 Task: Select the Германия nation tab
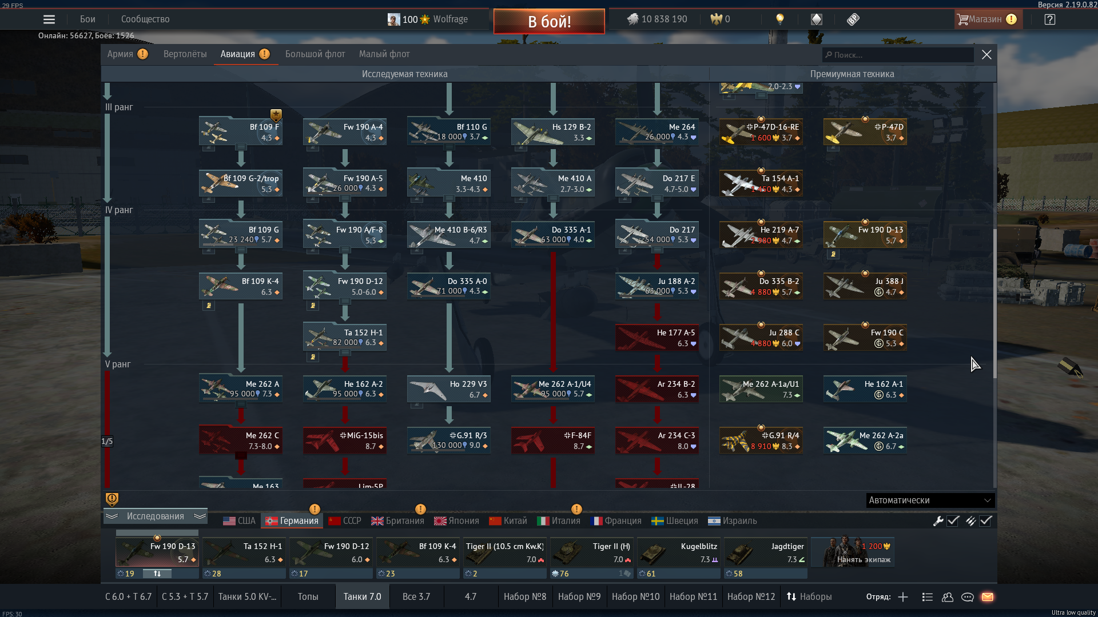pyautogui.click(x=292, y=521)
